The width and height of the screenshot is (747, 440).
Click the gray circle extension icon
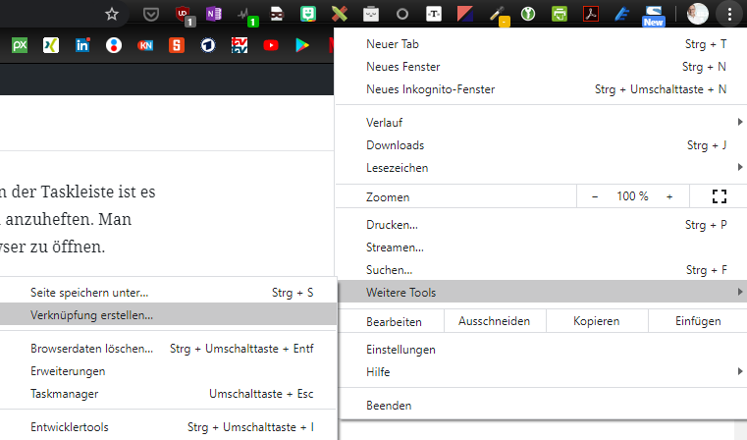pyautogui.click(x=402, y=15)
